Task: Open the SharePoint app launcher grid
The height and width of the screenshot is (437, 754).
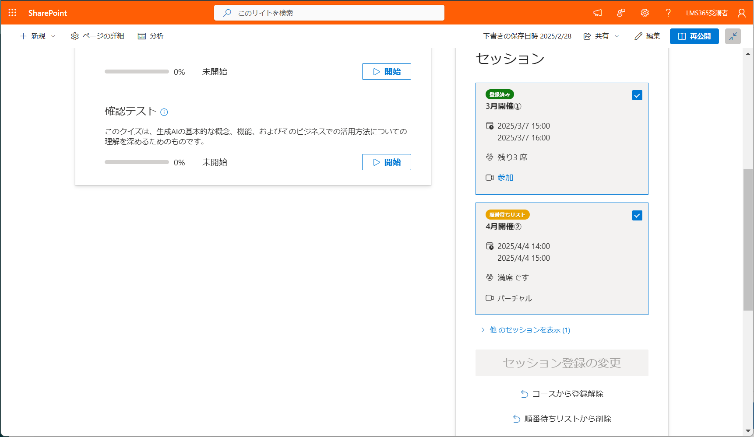Action: pyautogui.click(x=12, y=13)
